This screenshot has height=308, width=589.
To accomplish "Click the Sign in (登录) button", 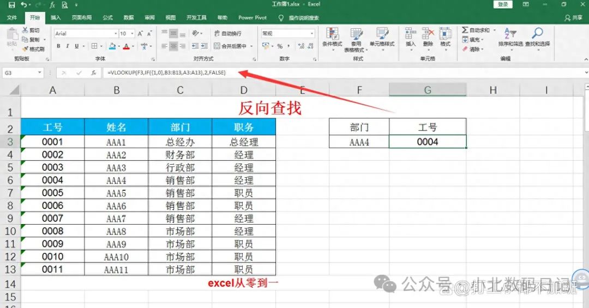I will (503, 4).
